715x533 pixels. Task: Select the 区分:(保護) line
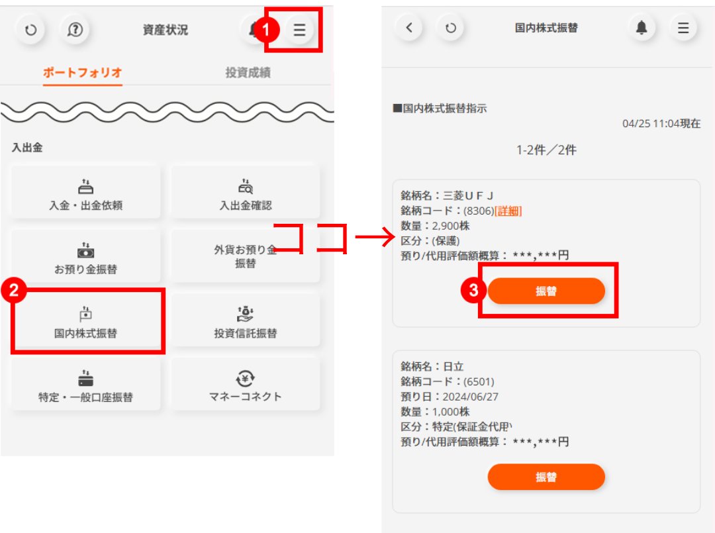430,241
